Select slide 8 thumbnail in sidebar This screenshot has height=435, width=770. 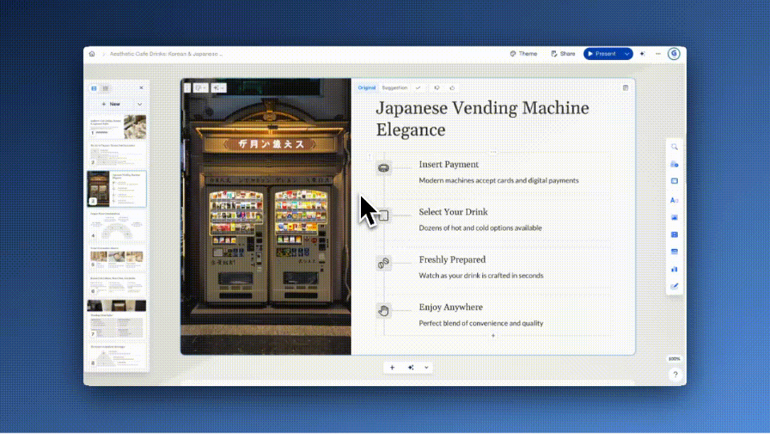[117, 356]
